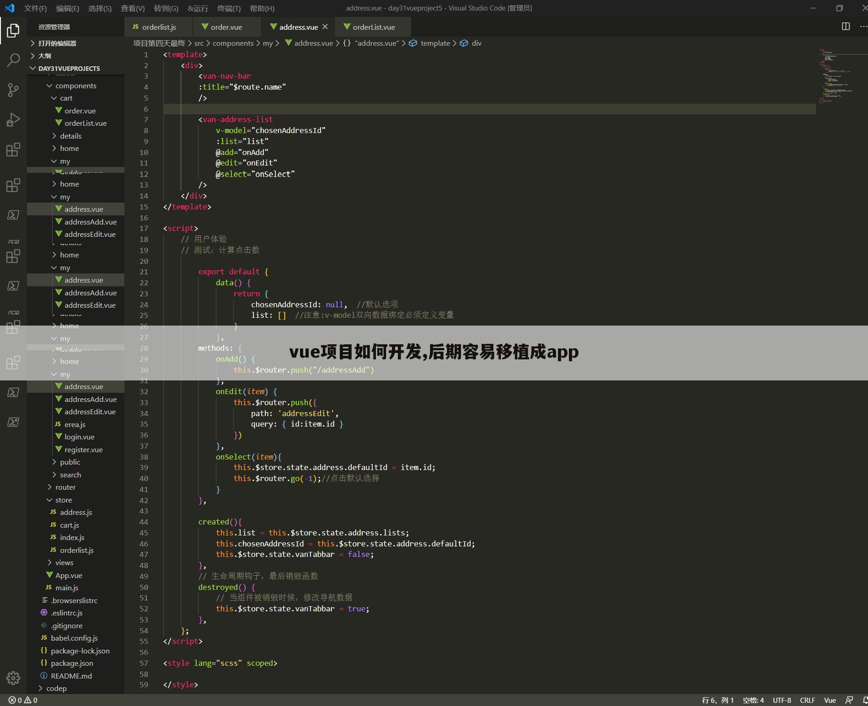Collapse the components folder
The width and height of the screenshot is (868, 706).
tap(75, 86)
